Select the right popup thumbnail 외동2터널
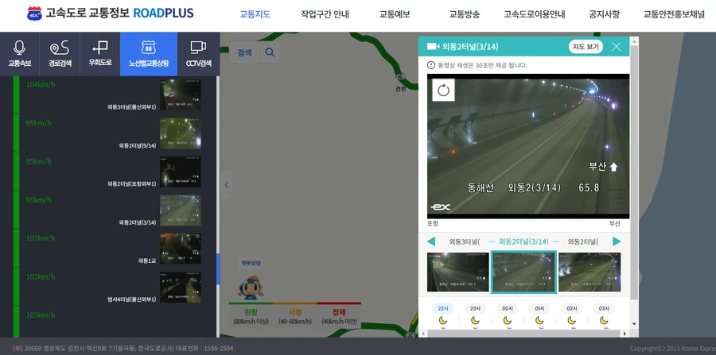The height and width of the screenshot is (355, 716). click(x=590, y=272)
